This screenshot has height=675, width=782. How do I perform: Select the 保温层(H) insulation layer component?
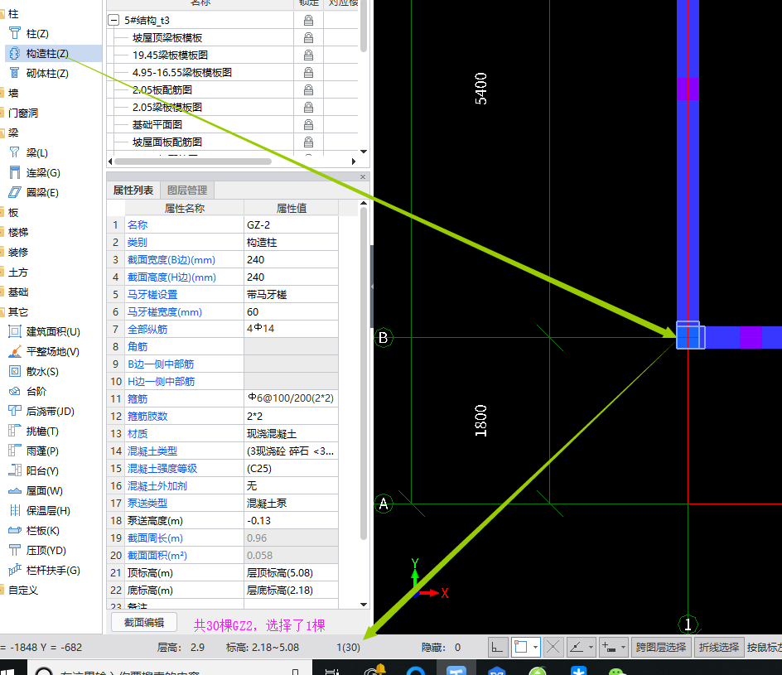coord(48,510)
